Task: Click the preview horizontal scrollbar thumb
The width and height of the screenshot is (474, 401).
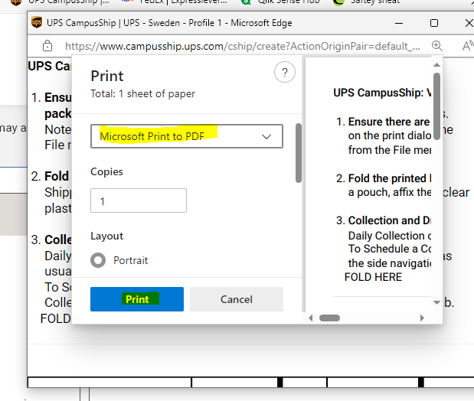Action: coord(329,318)
